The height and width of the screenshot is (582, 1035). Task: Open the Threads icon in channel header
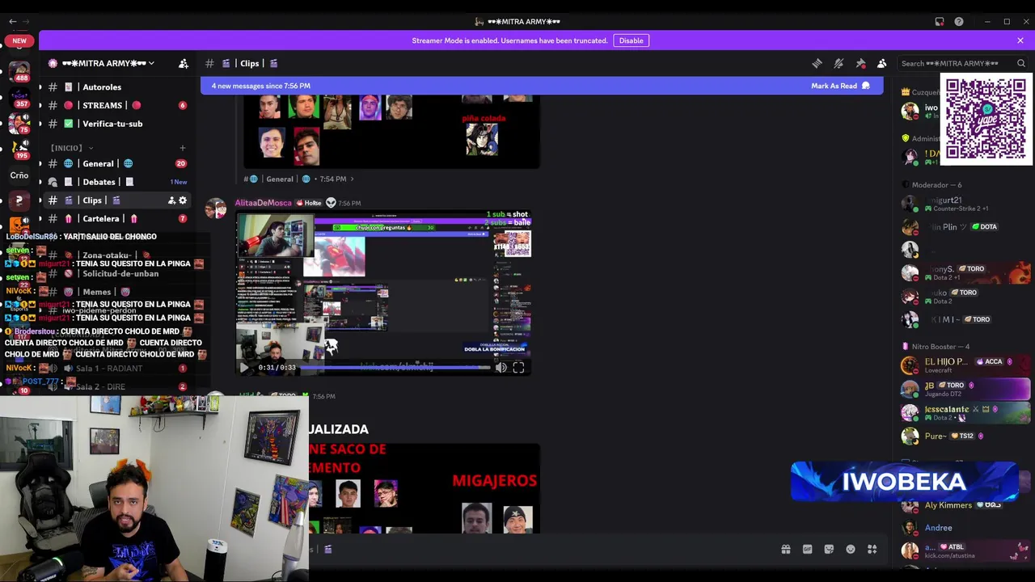(817, 63)
